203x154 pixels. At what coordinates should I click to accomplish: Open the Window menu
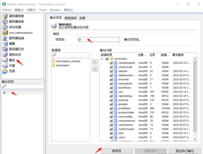(x=55, y=10)
